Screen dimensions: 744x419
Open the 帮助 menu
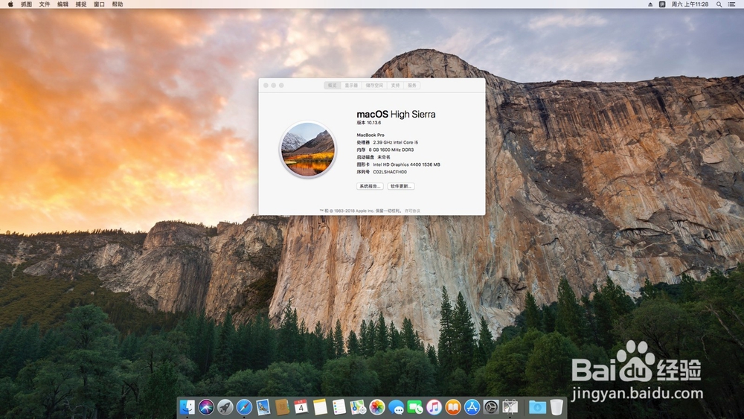pyautogui.click(x=118, y=4)
